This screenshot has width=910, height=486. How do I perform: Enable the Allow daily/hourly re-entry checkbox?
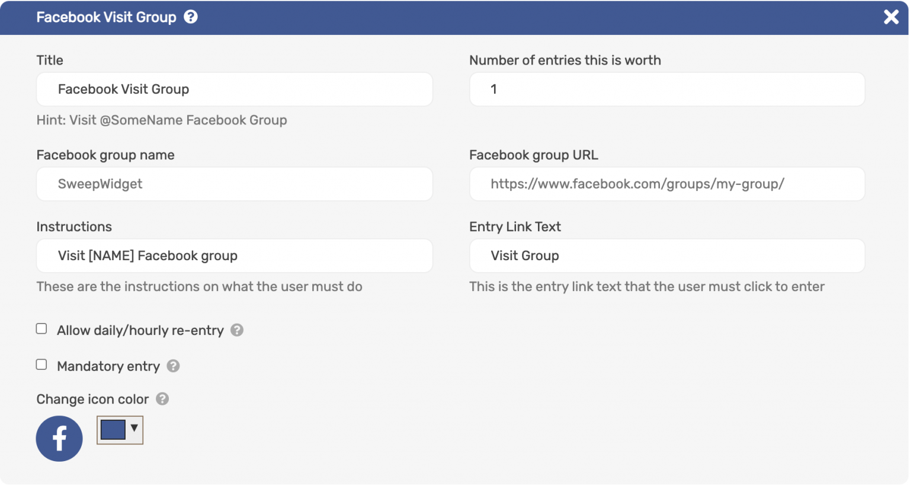(41, 328)
